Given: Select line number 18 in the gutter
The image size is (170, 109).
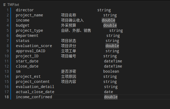Looking at the screenshot, I should pos(7,97).
